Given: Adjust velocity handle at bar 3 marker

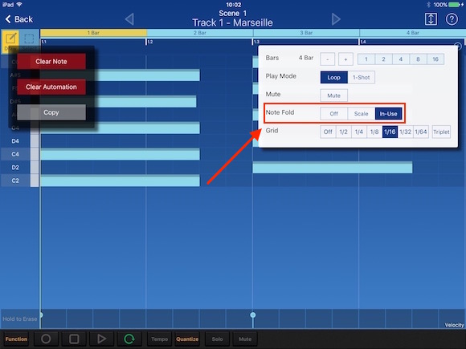Looking at the screenshot, I should coord(253,315).
